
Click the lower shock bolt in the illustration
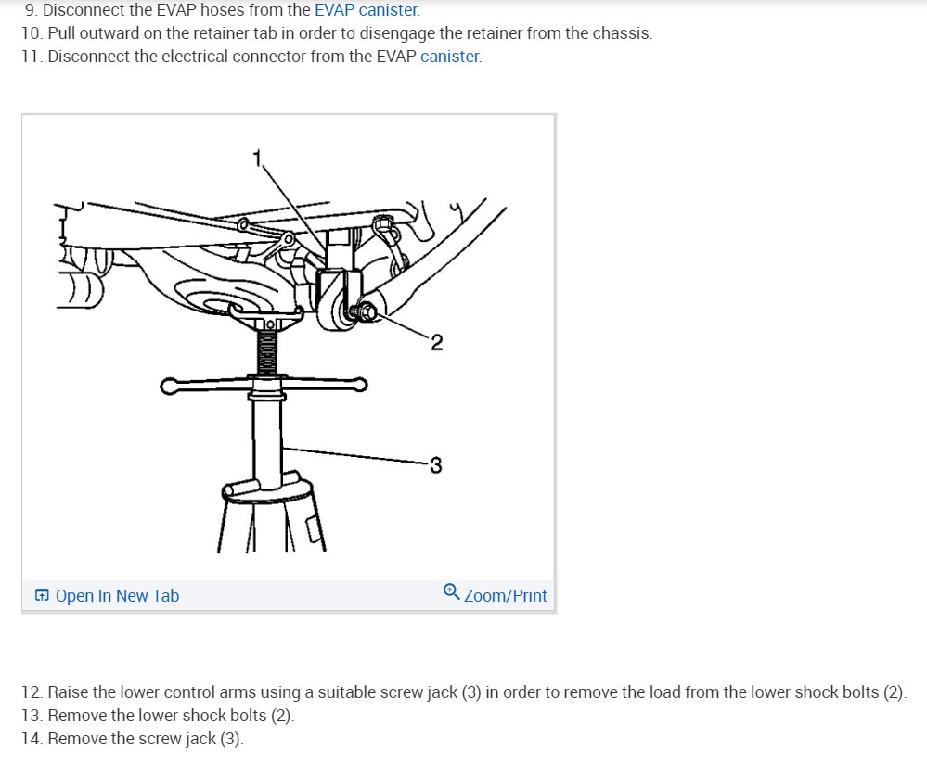pos(364,311)
